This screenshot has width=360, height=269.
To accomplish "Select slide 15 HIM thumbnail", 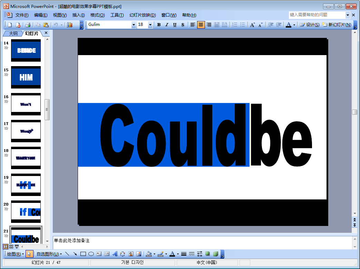I will 26,77.
